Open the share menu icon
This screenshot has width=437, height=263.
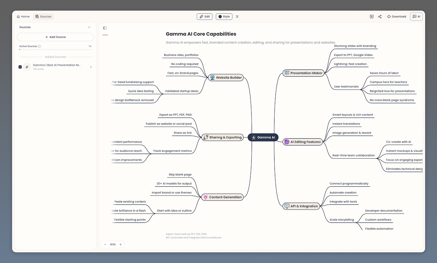coord(380,16)
